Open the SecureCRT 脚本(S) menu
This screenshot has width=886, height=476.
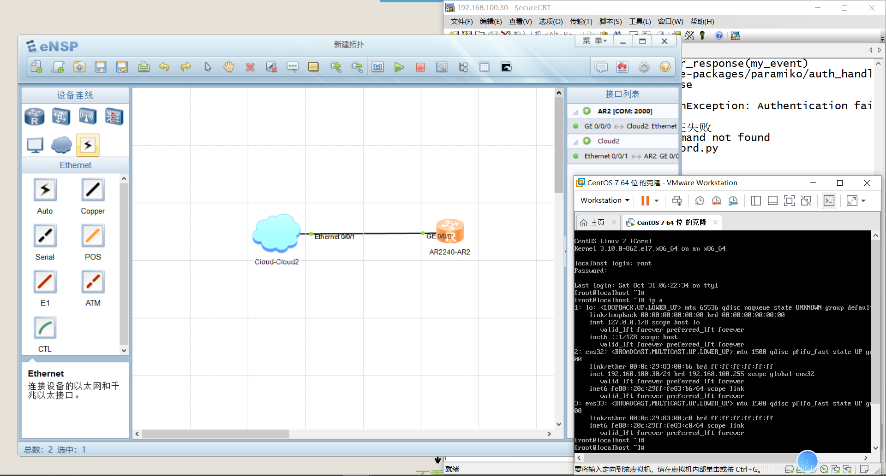coord(611,22)
